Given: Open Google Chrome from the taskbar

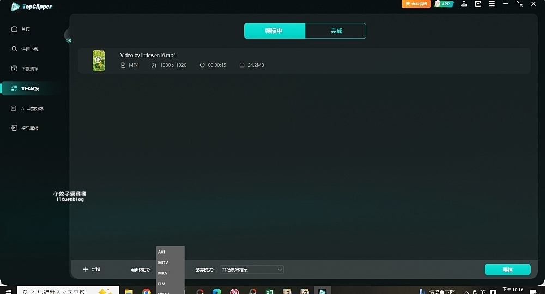Looking at the screenshot, I should (147, 291).
